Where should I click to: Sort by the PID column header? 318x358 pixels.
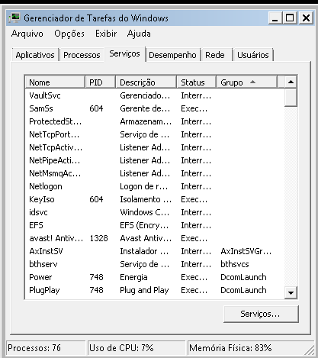[x=100, y=82]
